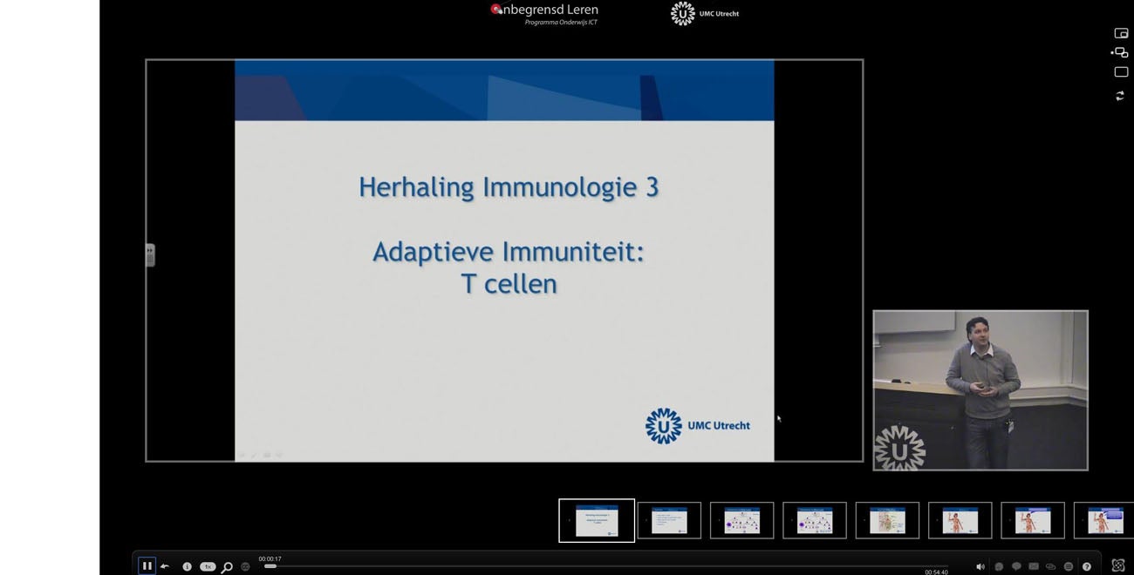Open the magnifier search tool
Viewport: 1134px width, 575px height.
tap(227, 567)
